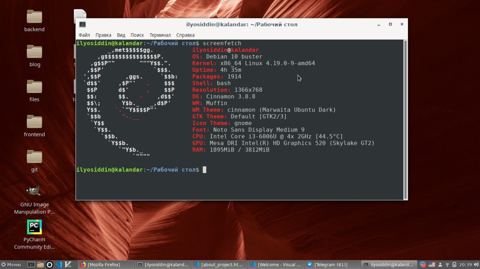Open Telegram tray icon with 61 badge
480x269 pixels.
(x=423, y=265)
